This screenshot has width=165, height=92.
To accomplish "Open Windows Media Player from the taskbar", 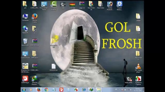I will click(31, 90).
